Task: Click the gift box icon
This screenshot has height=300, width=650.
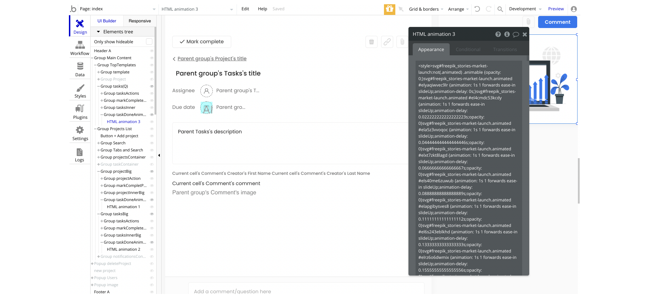Action: [x=389, y=9]
